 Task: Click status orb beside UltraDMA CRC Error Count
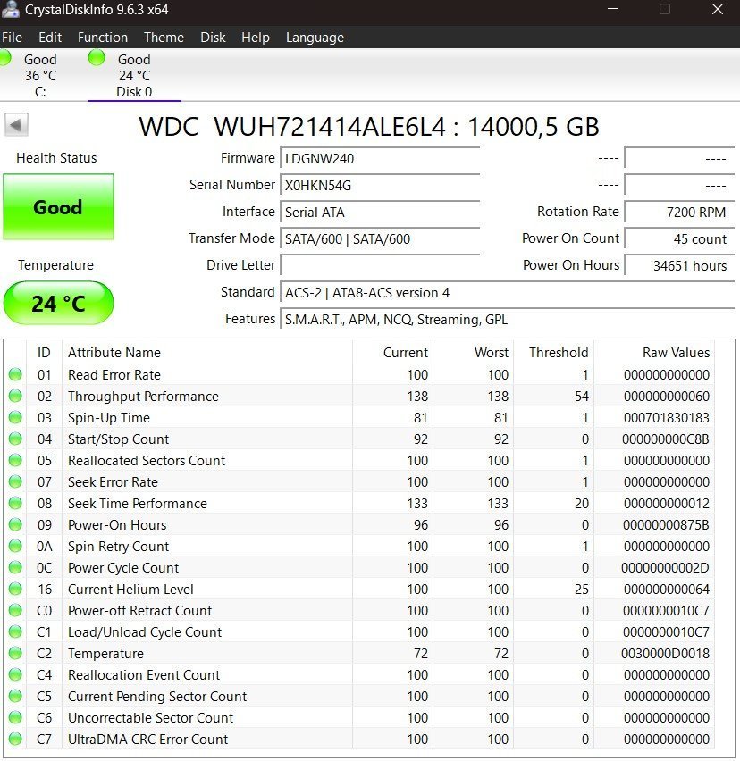point(15,740)
